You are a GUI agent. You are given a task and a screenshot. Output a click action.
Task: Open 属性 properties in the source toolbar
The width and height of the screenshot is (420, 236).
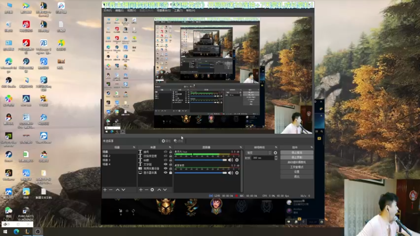(x=166, y=141)
